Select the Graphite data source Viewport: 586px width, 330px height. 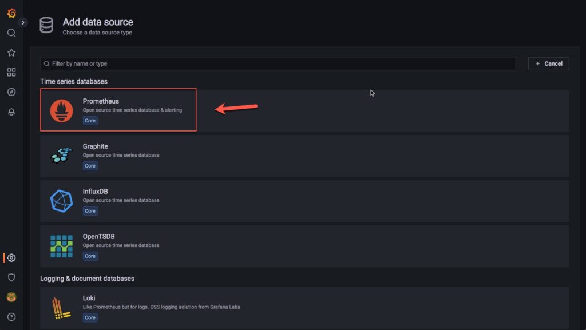(304, 156)
